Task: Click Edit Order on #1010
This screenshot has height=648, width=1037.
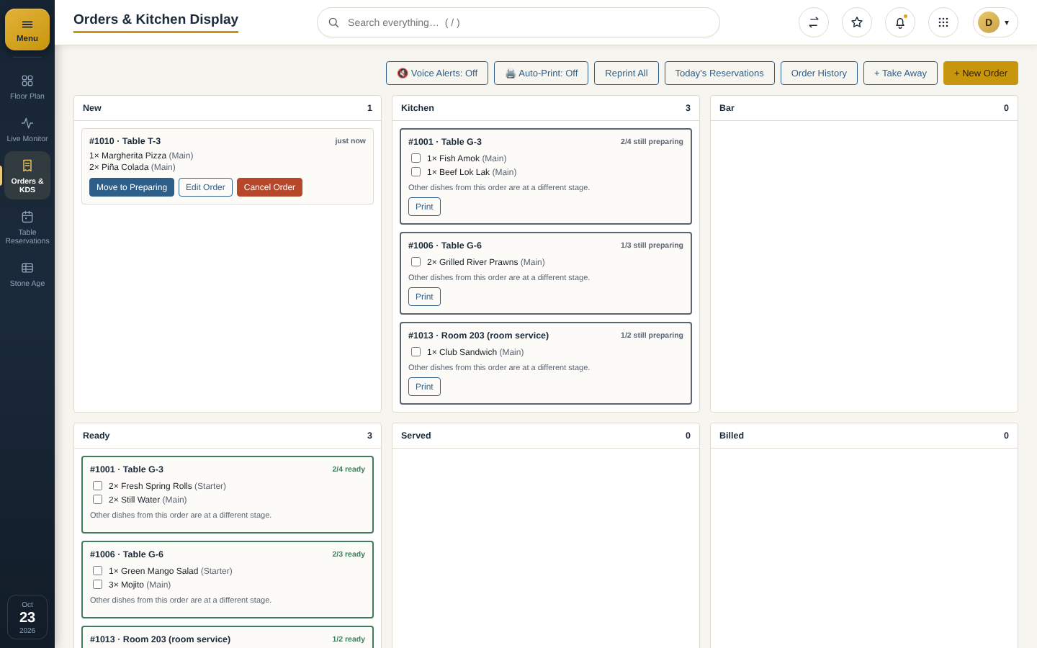Action: click(x=205, y=187)
